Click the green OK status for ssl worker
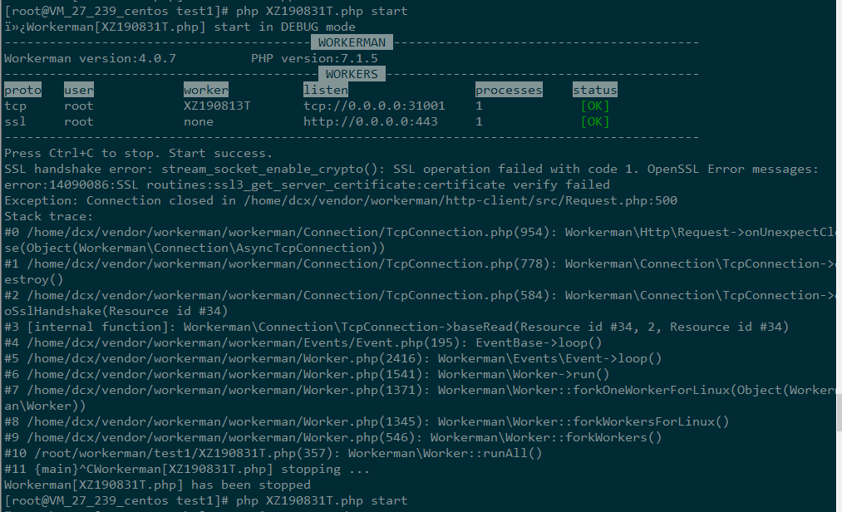The width and height of the screenshot is (842, 512). coord(595,121)
